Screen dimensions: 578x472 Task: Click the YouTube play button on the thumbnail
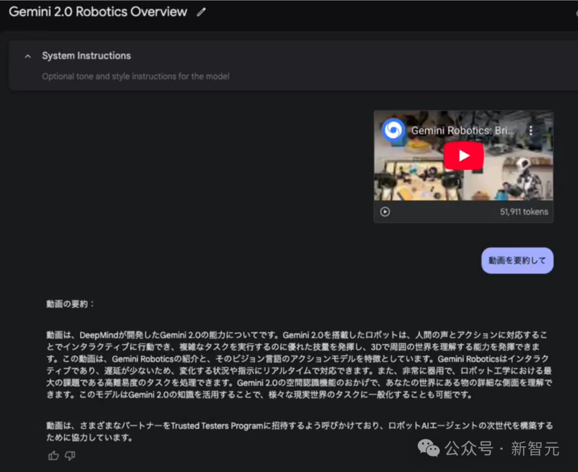pyautogui.click(x=463, y=156)
